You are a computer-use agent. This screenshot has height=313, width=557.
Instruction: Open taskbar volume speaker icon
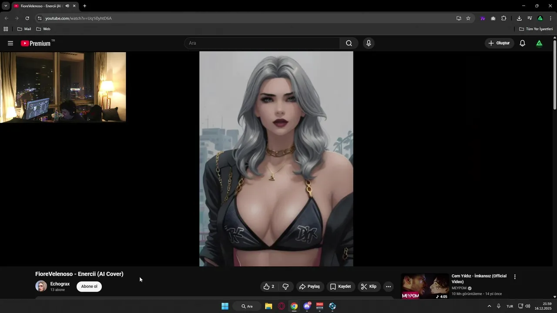(x=528, y=306)
